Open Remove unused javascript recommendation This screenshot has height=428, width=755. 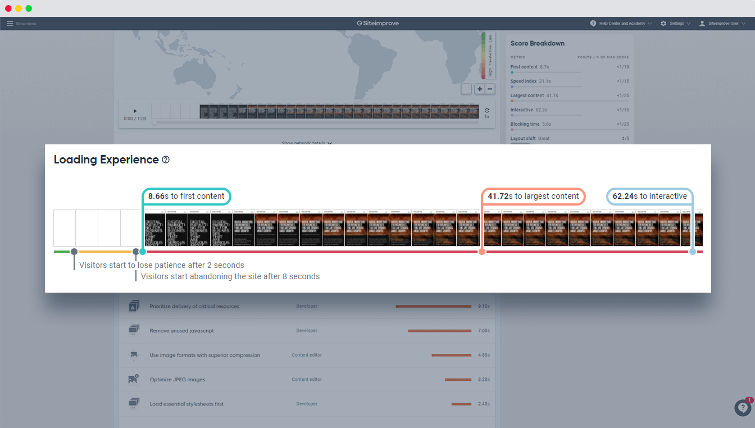pos(181,331)
